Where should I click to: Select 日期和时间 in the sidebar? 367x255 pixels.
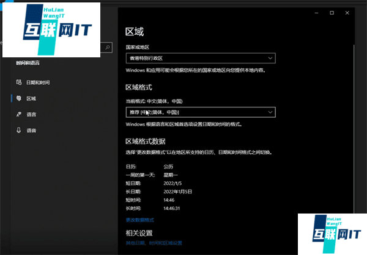click(37, 82)
